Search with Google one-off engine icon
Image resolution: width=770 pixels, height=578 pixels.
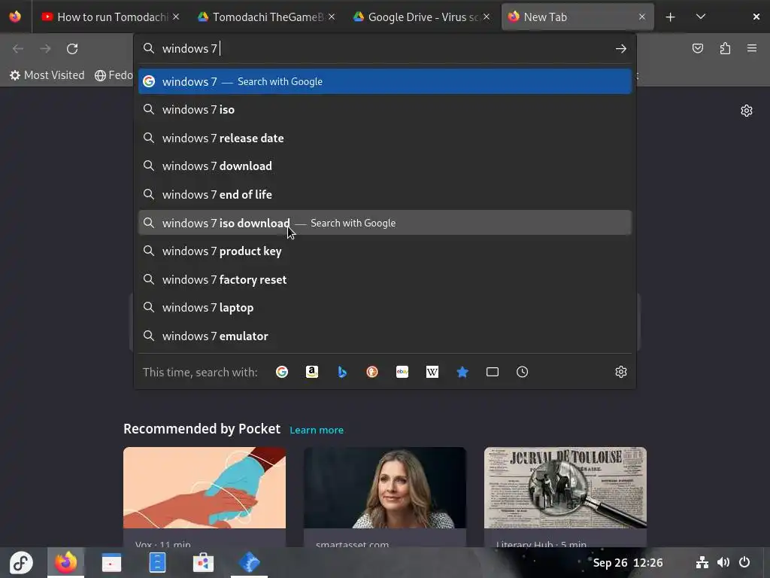tap(282, 372)
